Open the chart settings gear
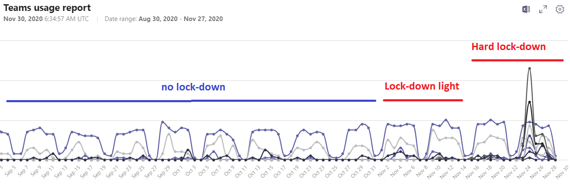 [560, 9]
